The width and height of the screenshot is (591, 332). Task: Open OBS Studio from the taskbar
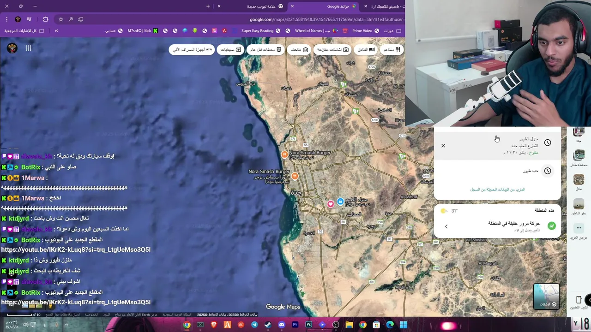click(x=336, y=325)
